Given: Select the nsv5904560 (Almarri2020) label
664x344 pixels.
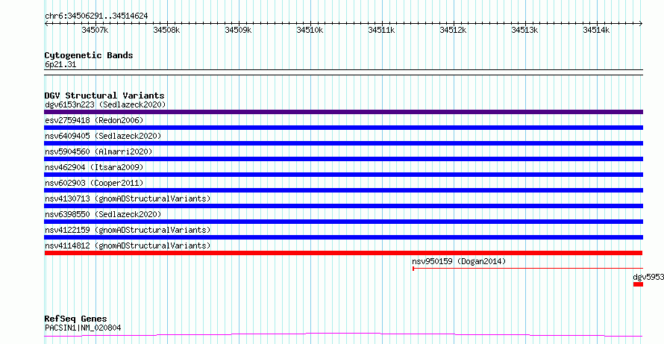Looking at the screenshot, I should click(98, 151).
